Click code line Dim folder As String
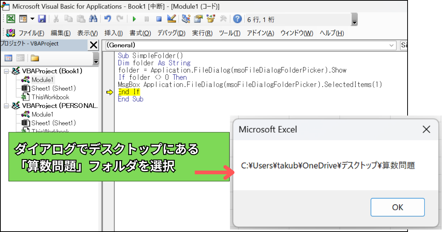The height and width of the screenshot is (232, 443). [x=154, y=63]
